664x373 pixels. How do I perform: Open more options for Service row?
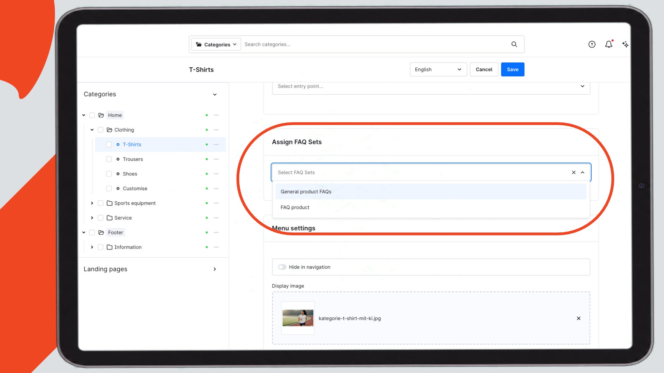coord(216,218)
